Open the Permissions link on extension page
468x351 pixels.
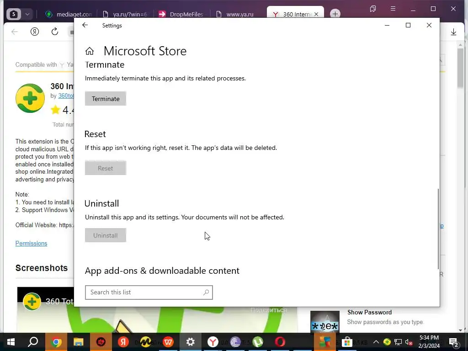coord(32,243)
